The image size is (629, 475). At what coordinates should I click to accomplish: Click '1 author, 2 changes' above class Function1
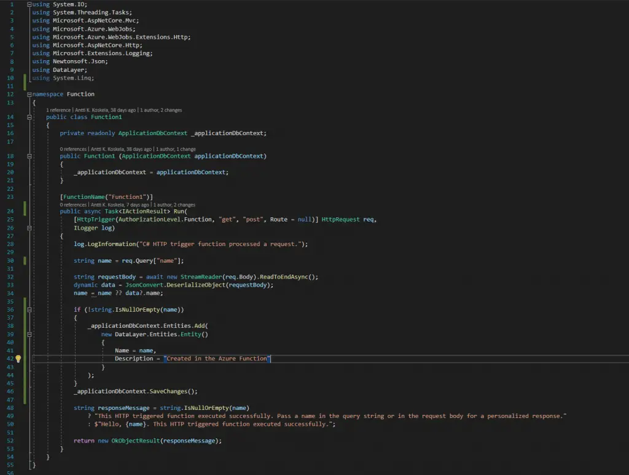click(x=161, y=110)
